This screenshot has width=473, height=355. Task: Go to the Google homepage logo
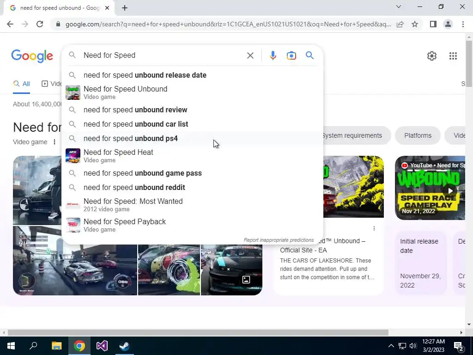tap(32, 56)
